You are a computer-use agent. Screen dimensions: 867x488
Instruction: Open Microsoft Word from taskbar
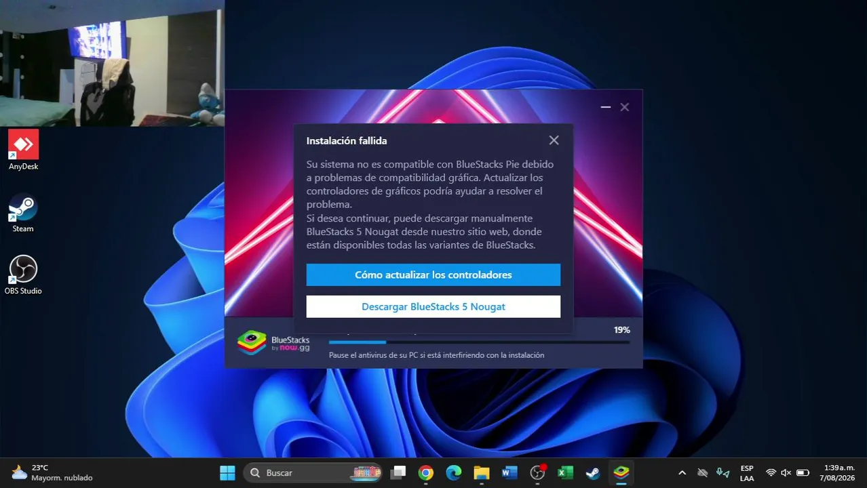tap(509, 472)
